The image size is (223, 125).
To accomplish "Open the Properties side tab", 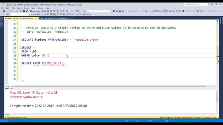I will click(221, 20).
